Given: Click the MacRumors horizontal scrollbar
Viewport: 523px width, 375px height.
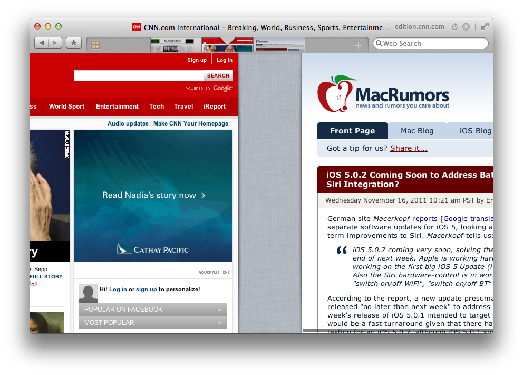Looking at the screenshot, I should (397, 331).
